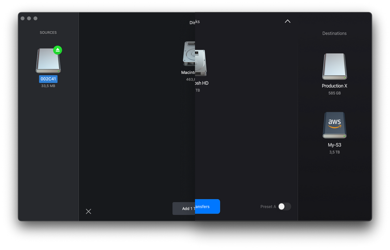Click the highlighted 002C41 name label
390x250 pixels.
coord(48,79)
